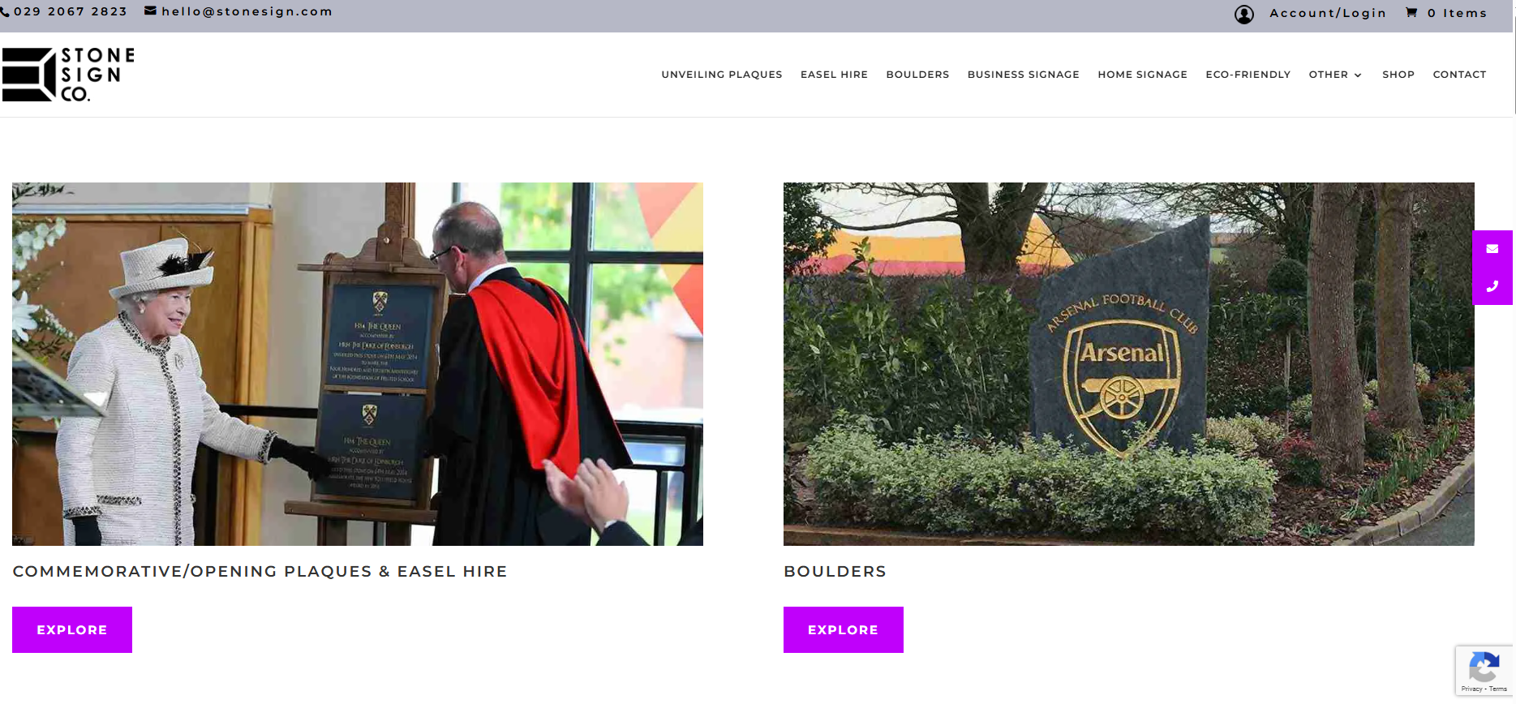
Task: Open the Boulders navigation link
Action: [917, 75]
